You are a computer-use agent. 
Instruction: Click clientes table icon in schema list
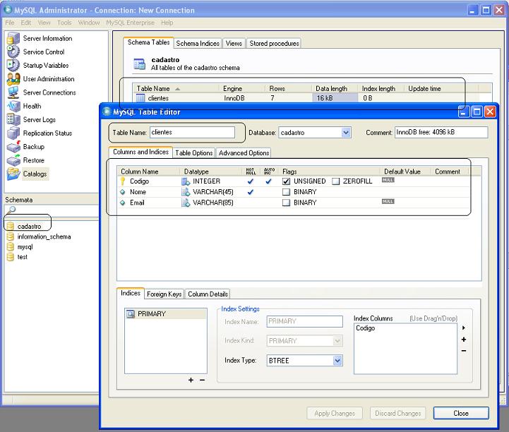coord(140,97)
